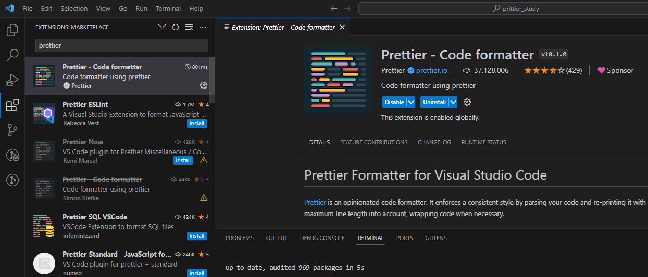Switch to the FEATURE CONTRIBUTIONS tab
Image resolution: width=648 pixels, height=277 pixels.
click(x=373, y=142)
